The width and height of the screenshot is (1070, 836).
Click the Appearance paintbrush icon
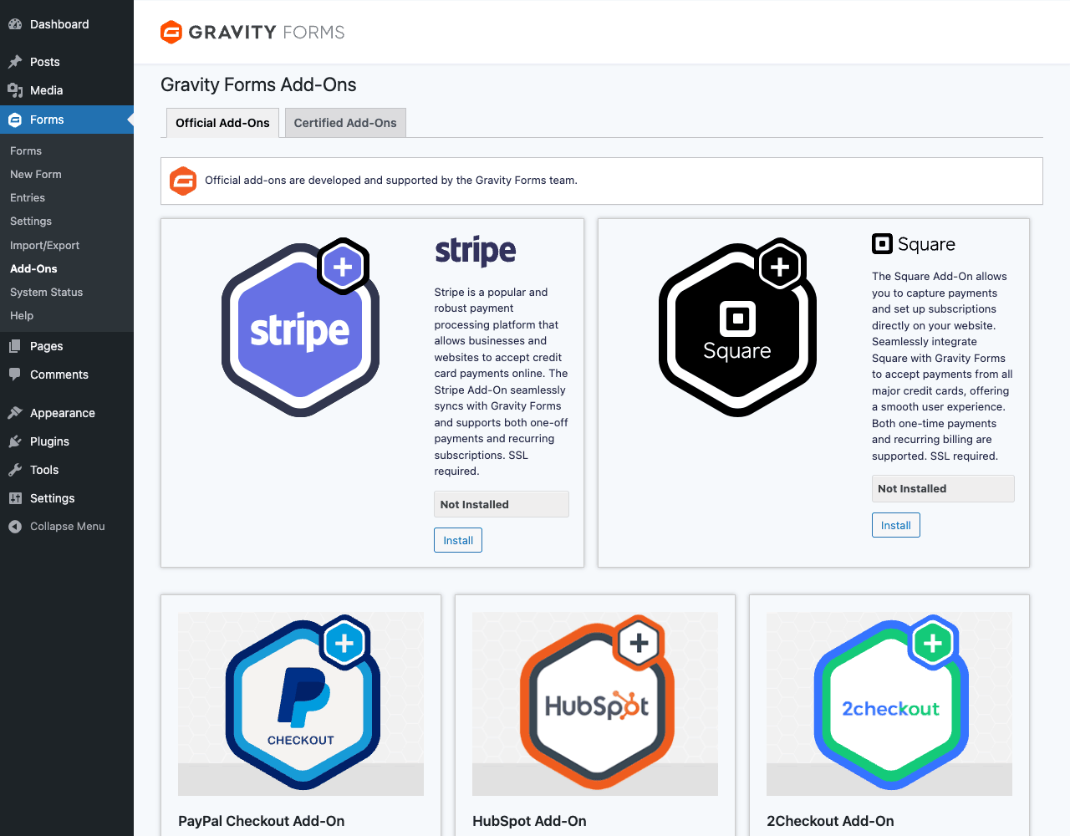pyautogui.click(x=15, y=413)
